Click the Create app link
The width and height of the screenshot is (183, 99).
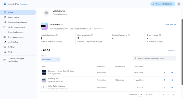tap(171, 50)
